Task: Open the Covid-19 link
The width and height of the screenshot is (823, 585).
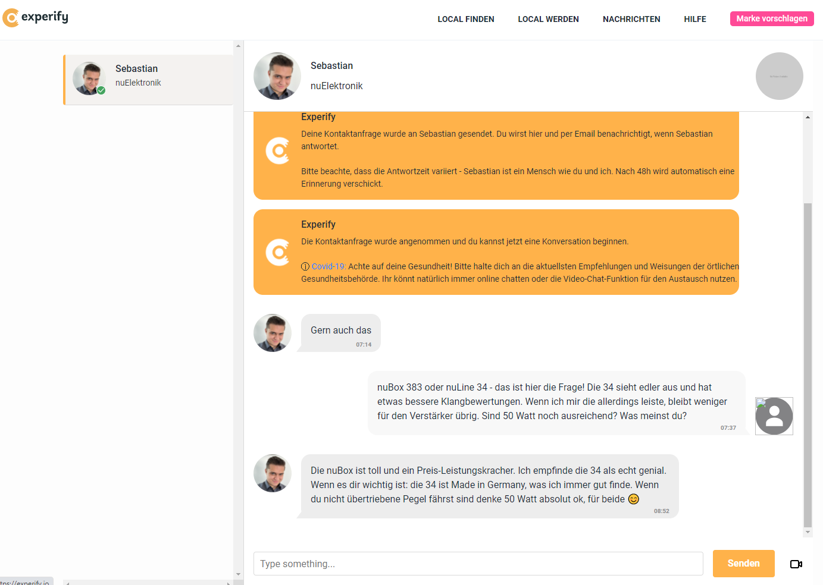Action: [x=328, y=266]
